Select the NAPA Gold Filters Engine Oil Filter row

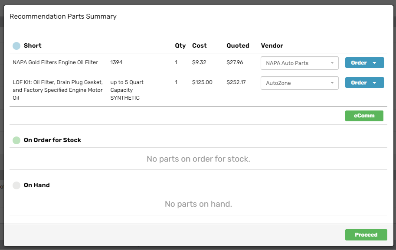(x=56, y=62)
